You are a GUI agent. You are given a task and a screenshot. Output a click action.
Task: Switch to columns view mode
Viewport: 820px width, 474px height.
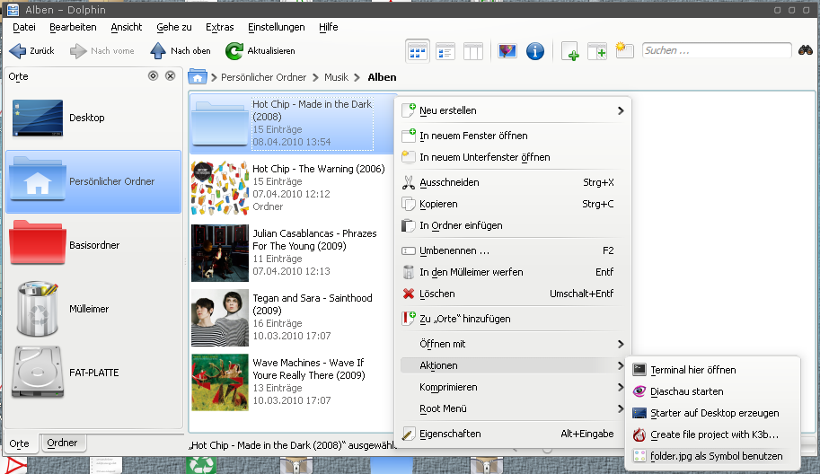[472, 51]
